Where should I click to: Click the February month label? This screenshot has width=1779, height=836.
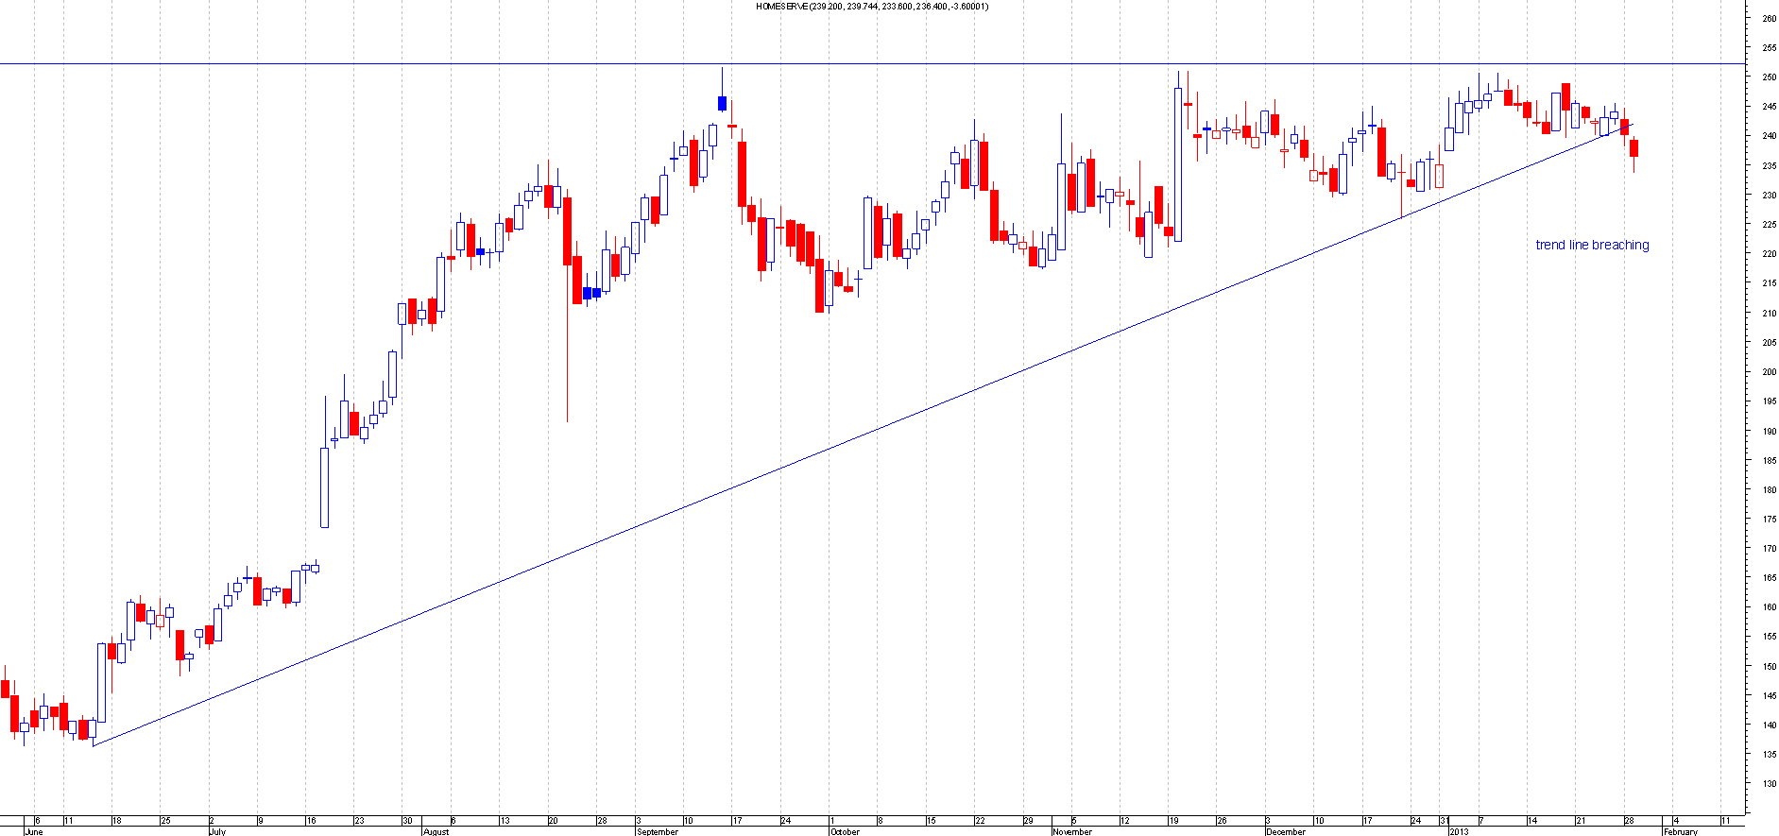[1680, 832]
